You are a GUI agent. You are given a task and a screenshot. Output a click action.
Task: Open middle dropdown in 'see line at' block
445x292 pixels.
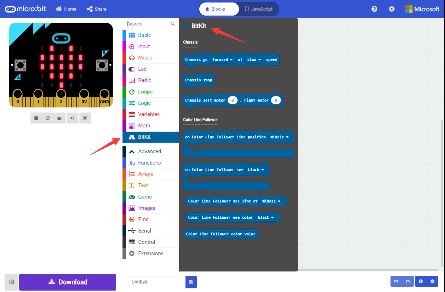[271, 201]
